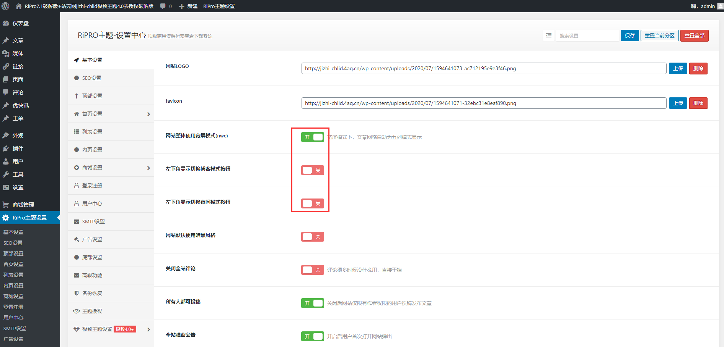Open 商城管理 from the sidebar
The image size is (724, 347).
click(22, 204)
